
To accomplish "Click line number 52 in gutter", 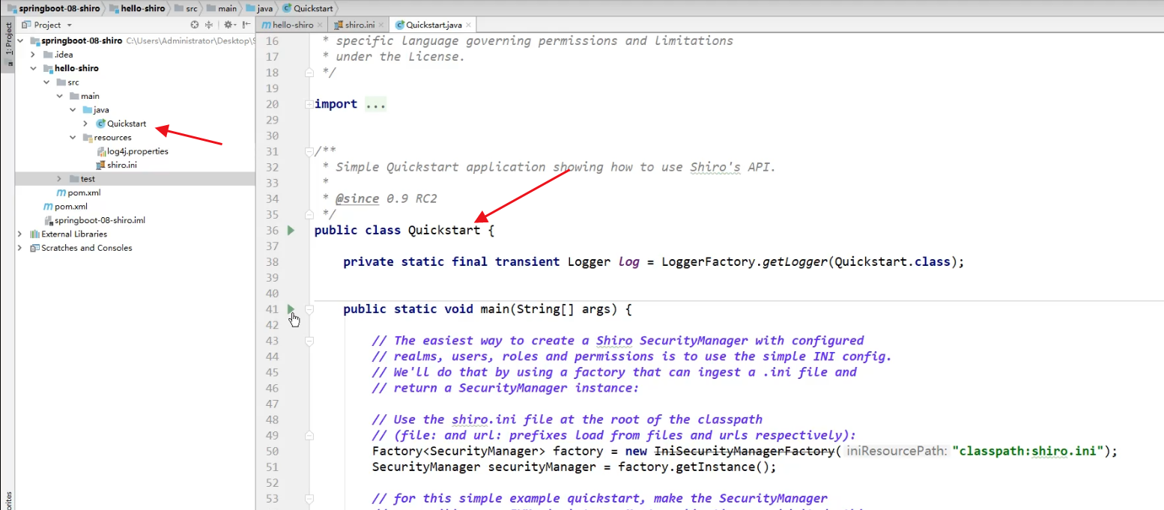I will [x=272, y=482].
